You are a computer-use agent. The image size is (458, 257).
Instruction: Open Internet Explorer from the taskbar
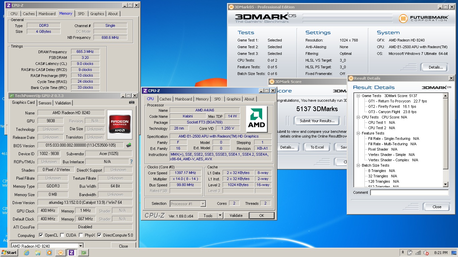[x=26, y=253]
